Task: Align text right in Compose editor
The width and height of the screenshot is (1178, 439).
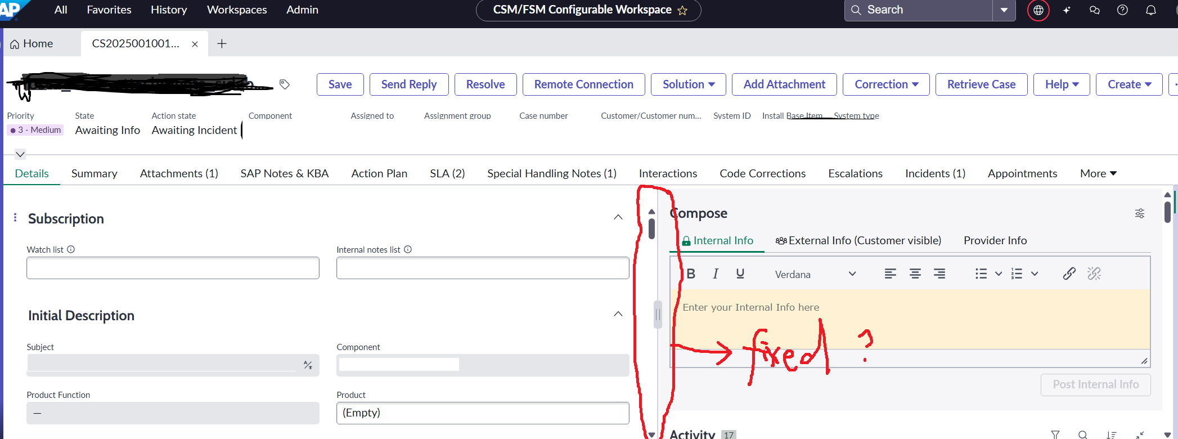Action: pos(939,274)
